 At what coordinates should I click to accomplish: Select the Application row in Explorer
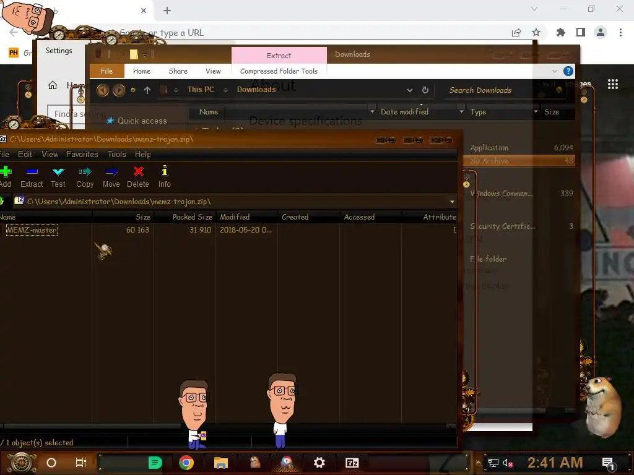[519, 148]
